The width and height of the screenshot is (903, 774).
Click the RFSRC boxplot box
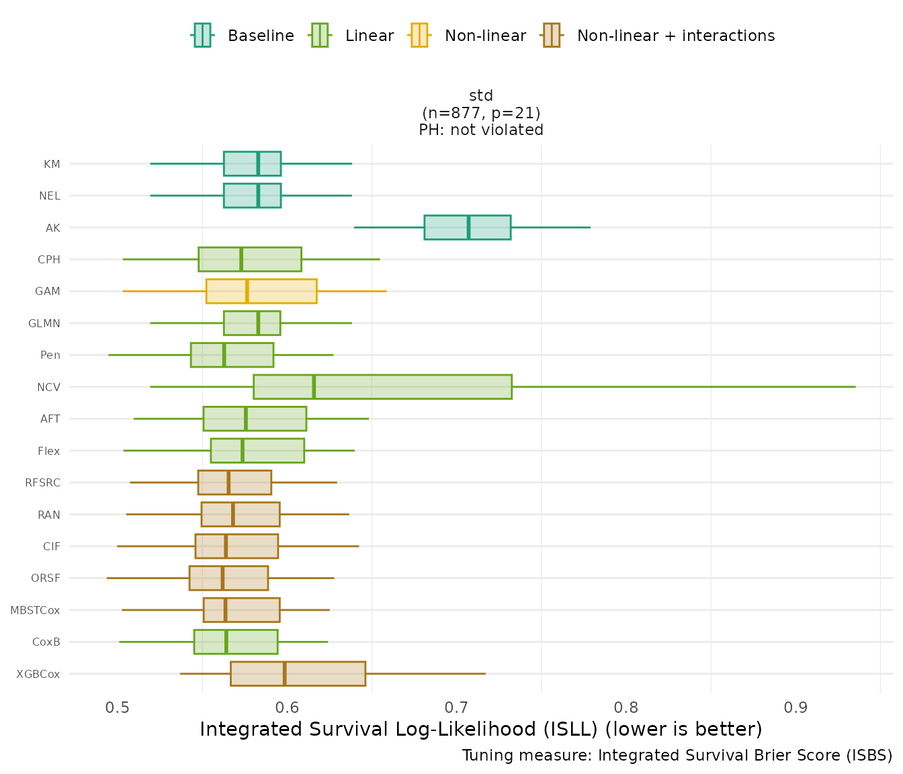(234, 482)
